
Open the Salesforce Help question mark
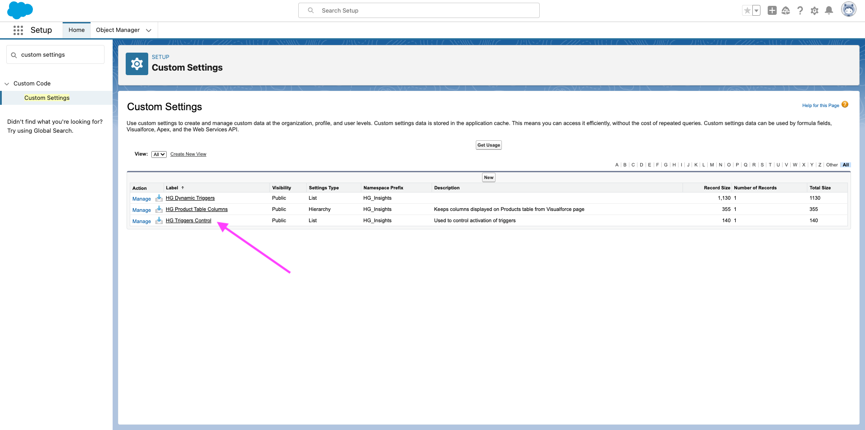[800, 10]
